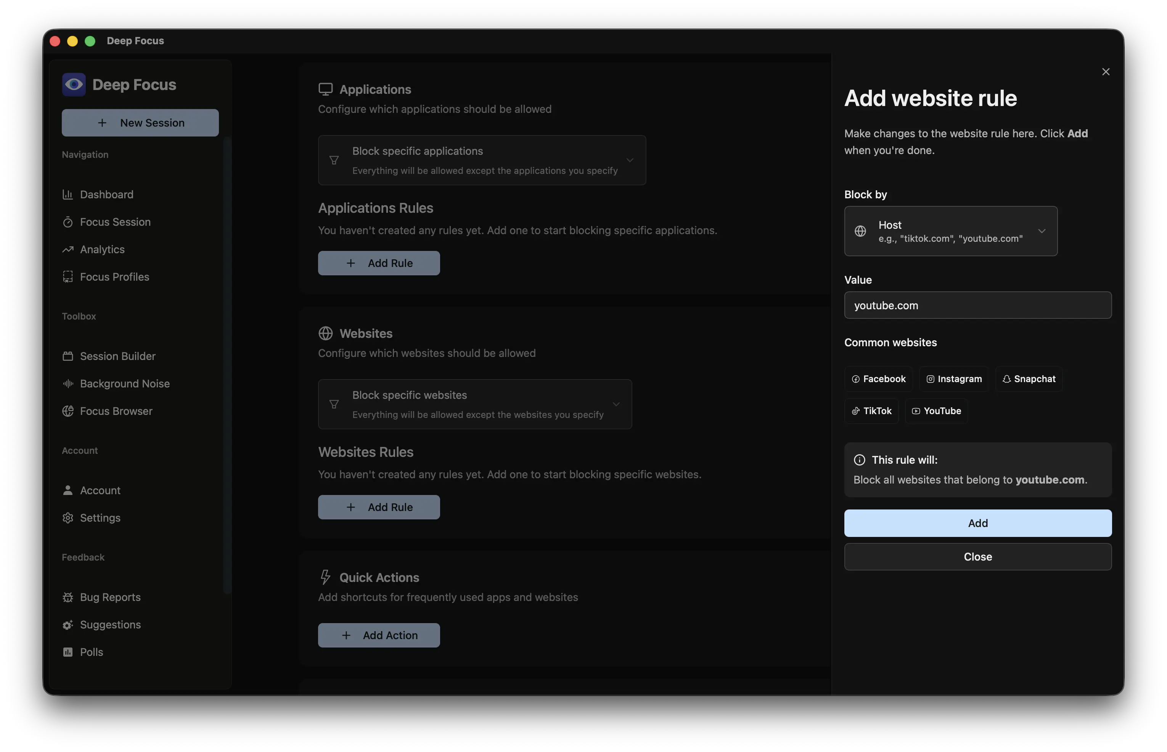
Task: Click the Suggestions icon in Feedback section
Action: point(68,625)
